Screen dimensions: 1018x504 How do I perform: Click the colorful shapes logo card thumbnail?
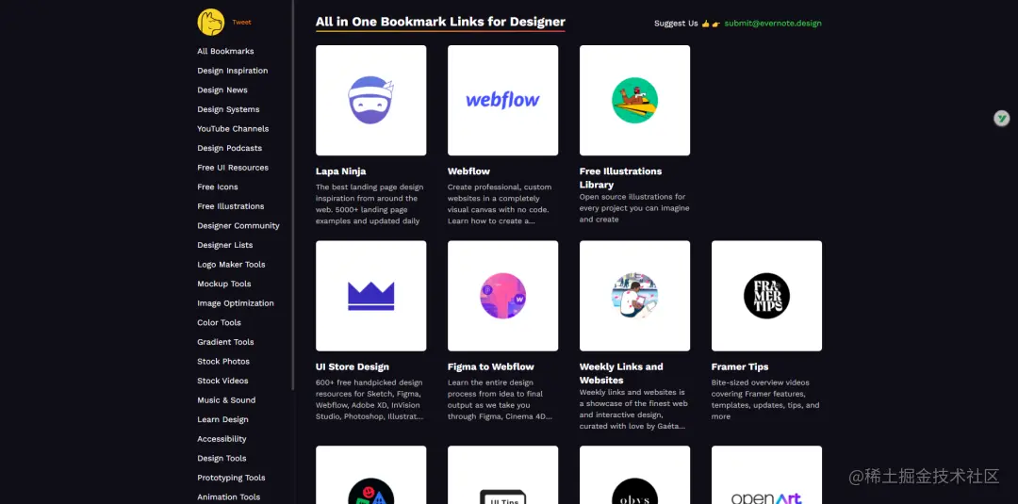tap(370, 475)
